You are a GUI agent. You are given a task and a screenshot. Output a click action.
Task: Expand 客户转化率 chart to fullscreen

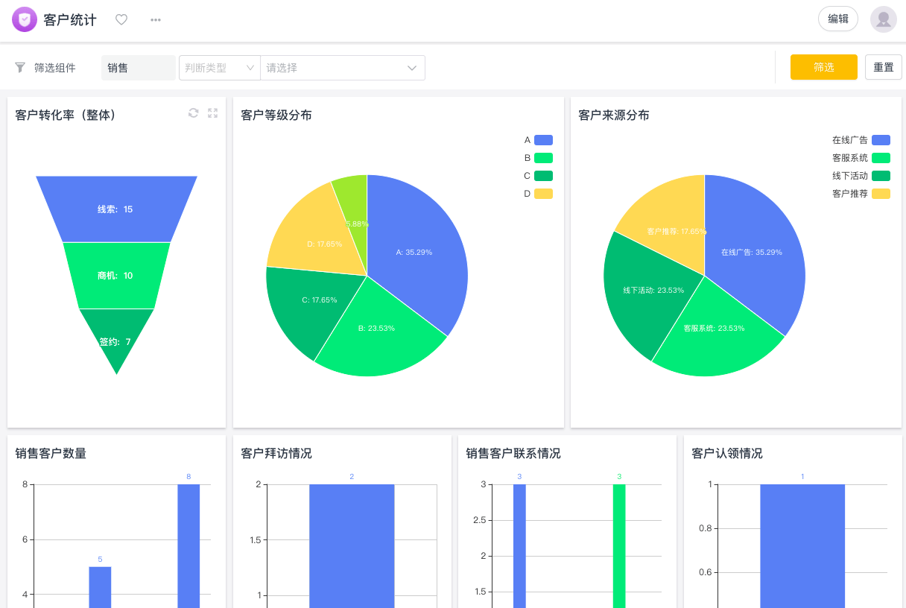coord(213,113)
